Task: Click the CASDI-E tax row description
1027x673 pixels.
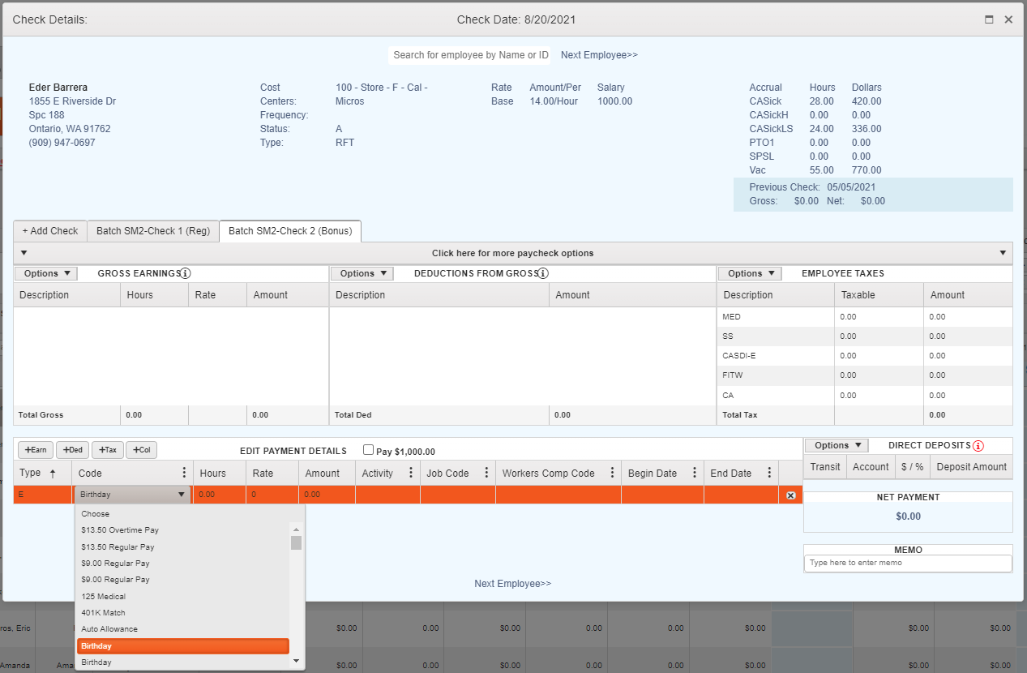Action: pyautogui.click(x=738, y=356)
